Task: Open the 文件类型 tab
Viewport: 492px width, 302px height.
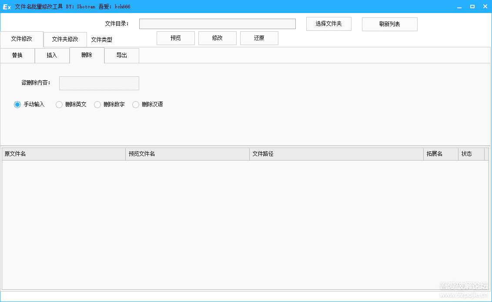Action: click(x=101, y=39)
